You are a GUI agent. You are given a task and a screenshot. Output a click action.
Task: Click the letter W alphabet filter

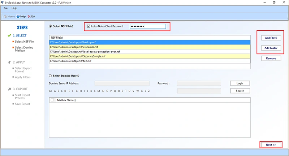point(138,91)
